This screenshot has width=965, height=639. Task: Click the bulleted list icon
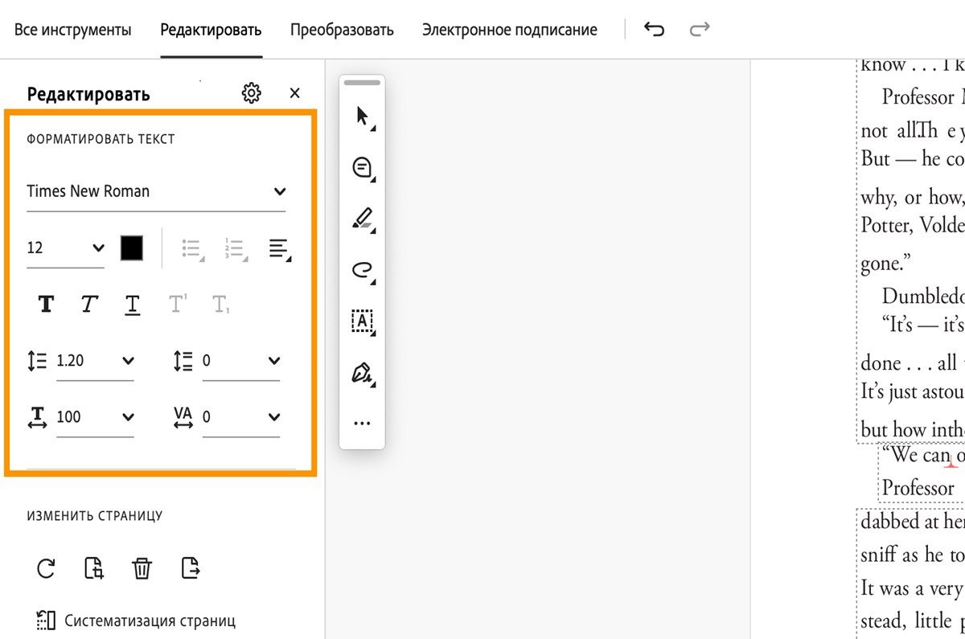tap(192, 249)
